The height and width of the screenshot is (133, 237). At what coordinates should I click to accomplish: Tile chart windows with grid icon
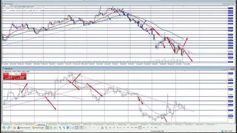coord(68,128)
